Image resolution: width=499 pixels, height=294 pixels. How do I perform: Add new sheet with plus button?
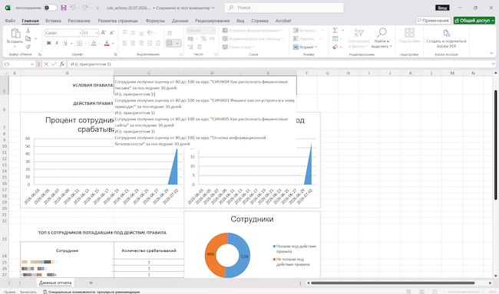[x=91, y=283]
